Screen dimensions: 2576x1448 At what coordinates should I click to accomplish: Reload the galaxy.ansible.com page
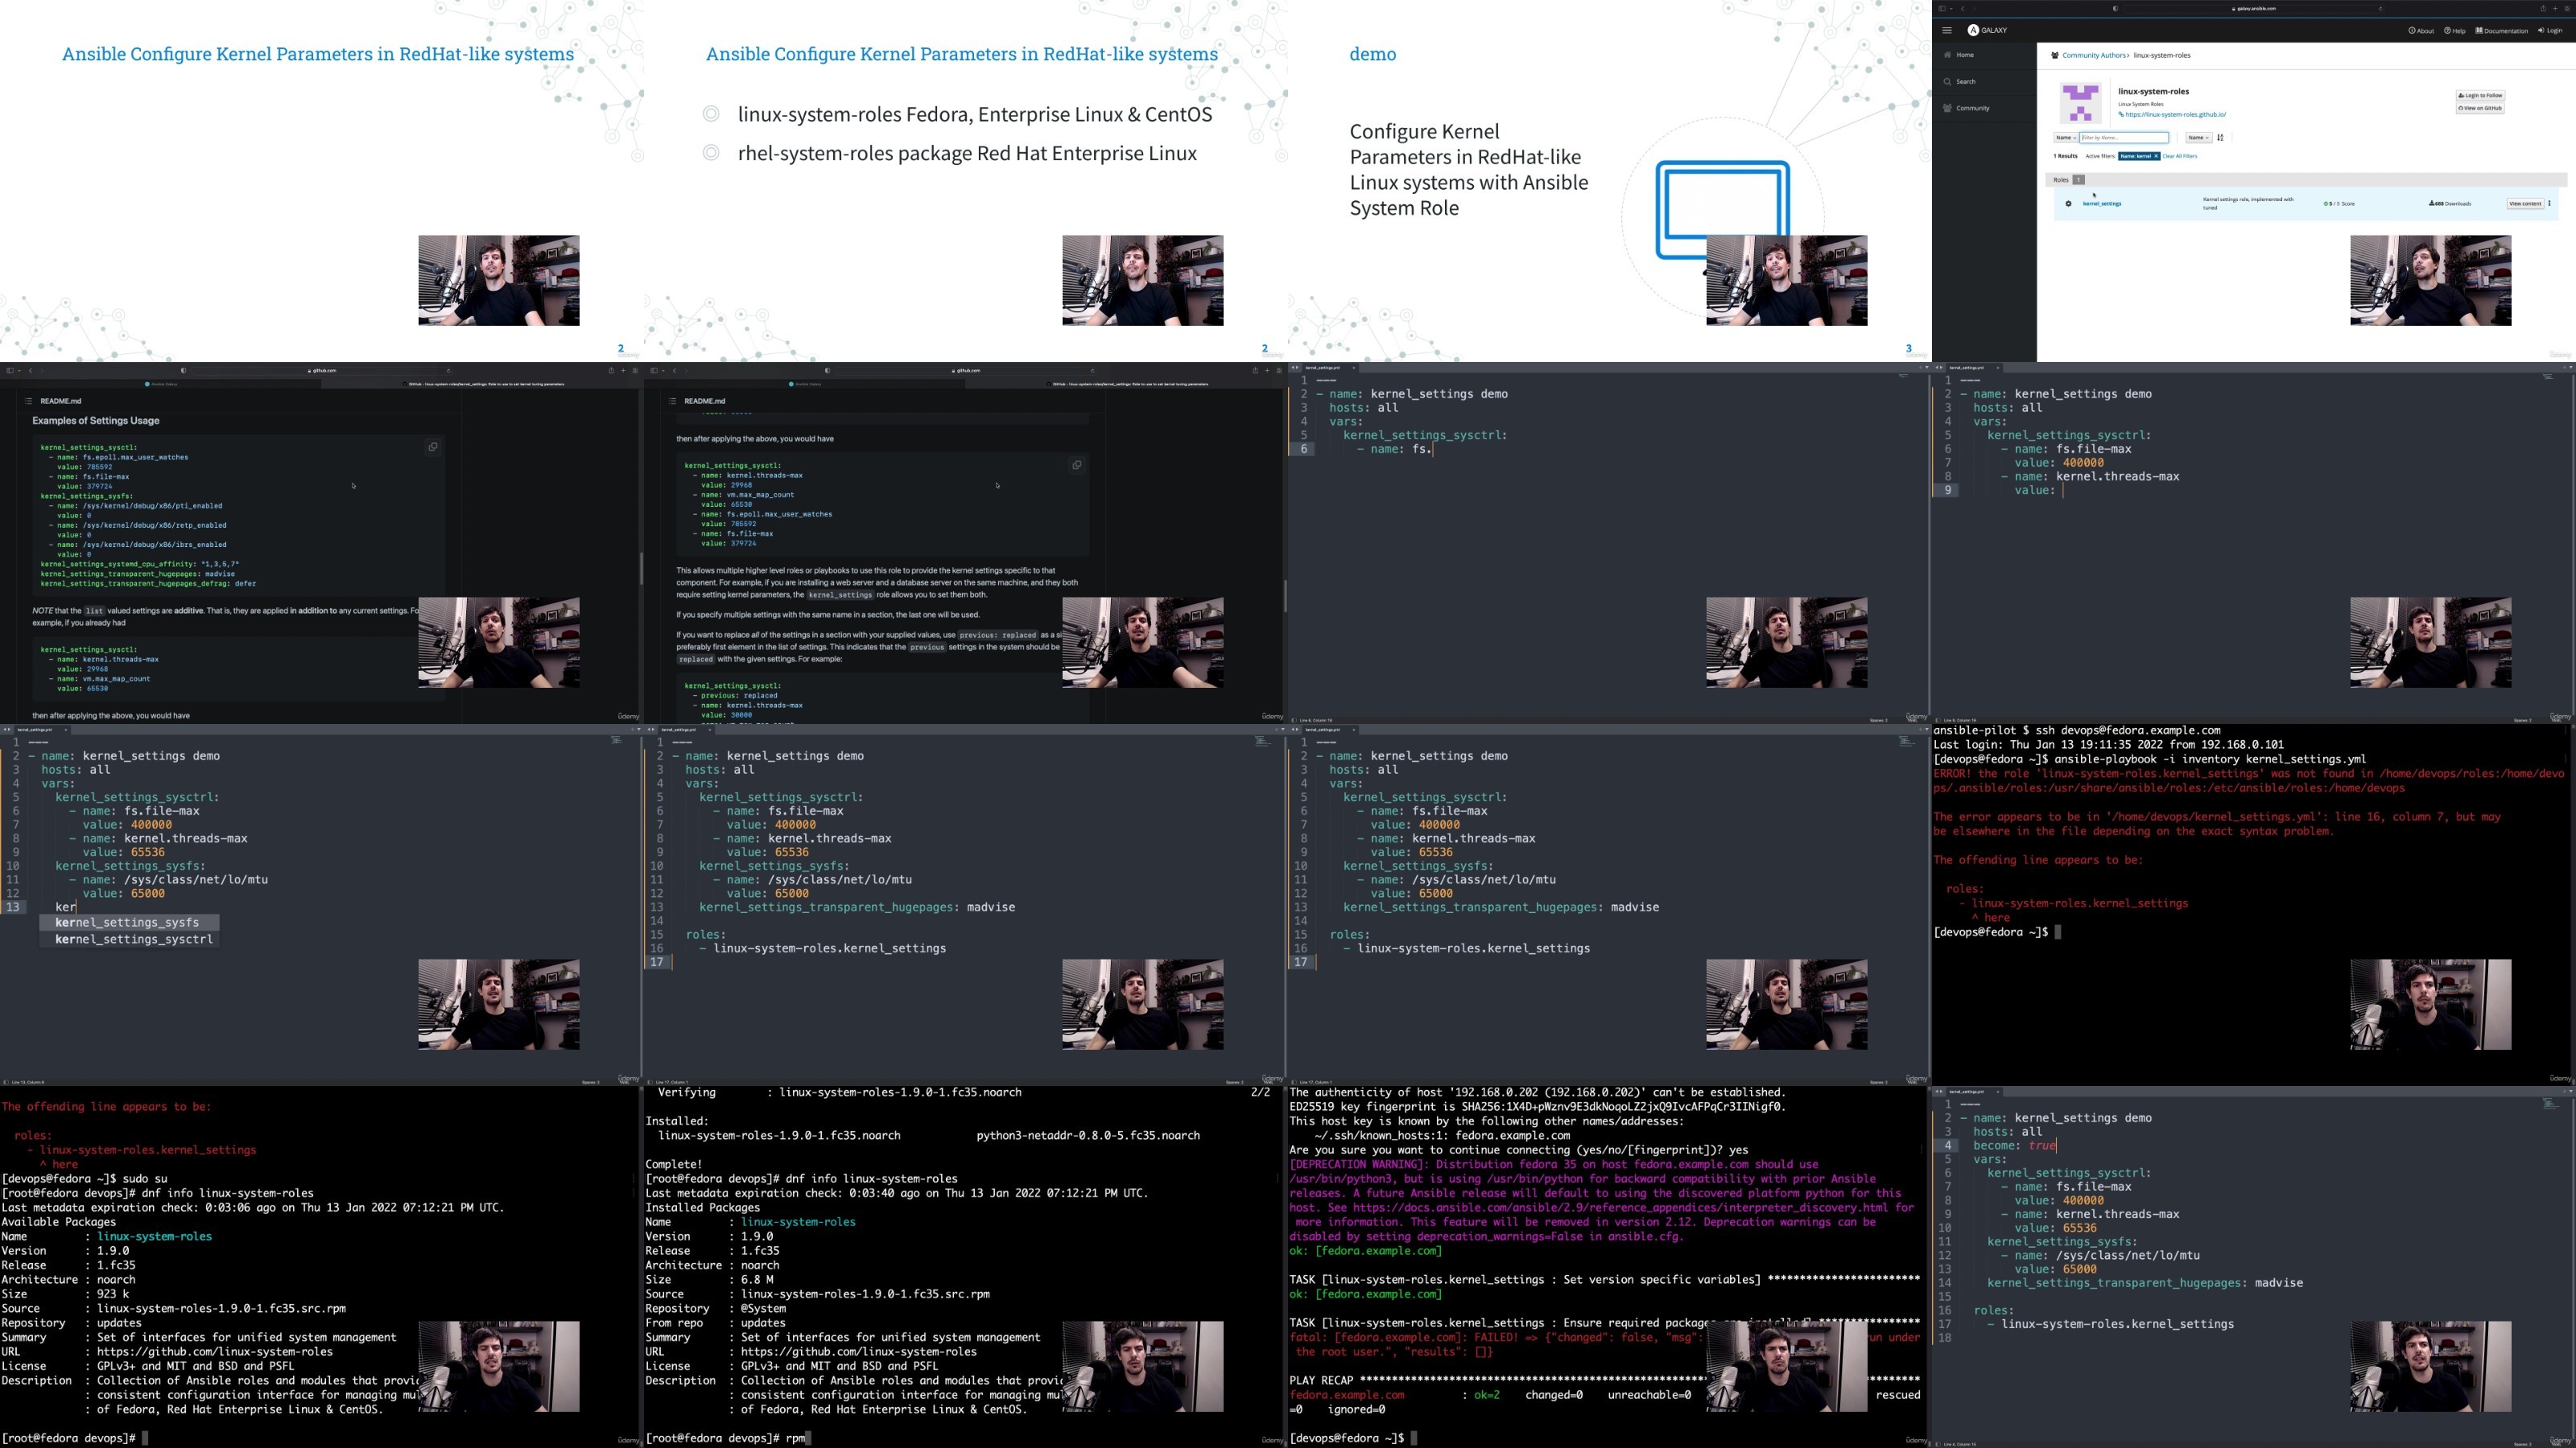(x=2380, y=9)
